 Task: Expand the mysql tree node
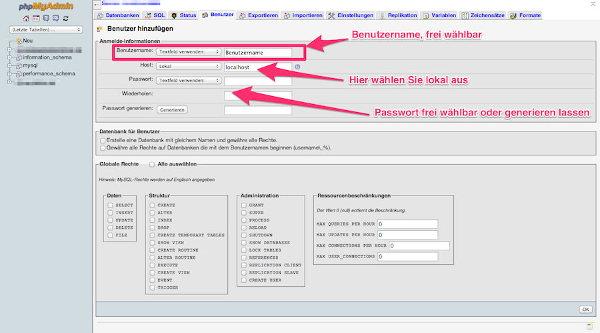pyautogui.click(x=9, y=65)
